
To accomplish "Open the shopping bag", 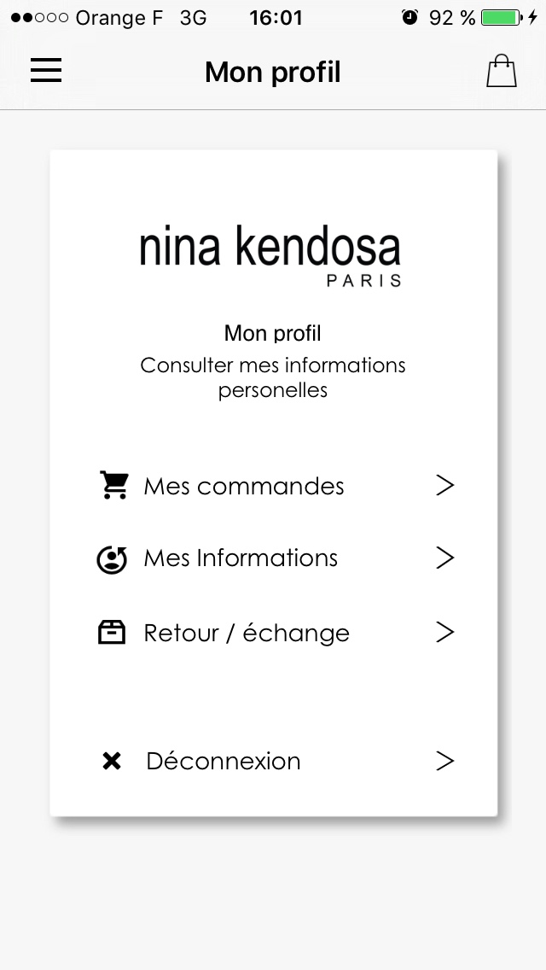I will [502, 71].
